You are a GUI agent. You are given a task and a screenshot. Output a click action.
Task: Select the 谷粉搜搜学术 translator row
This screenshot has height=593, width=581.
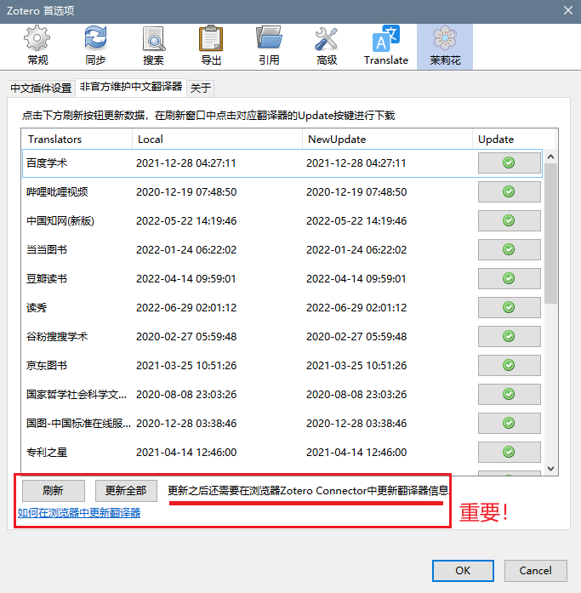pyautogui.click(x=282, y=337)
